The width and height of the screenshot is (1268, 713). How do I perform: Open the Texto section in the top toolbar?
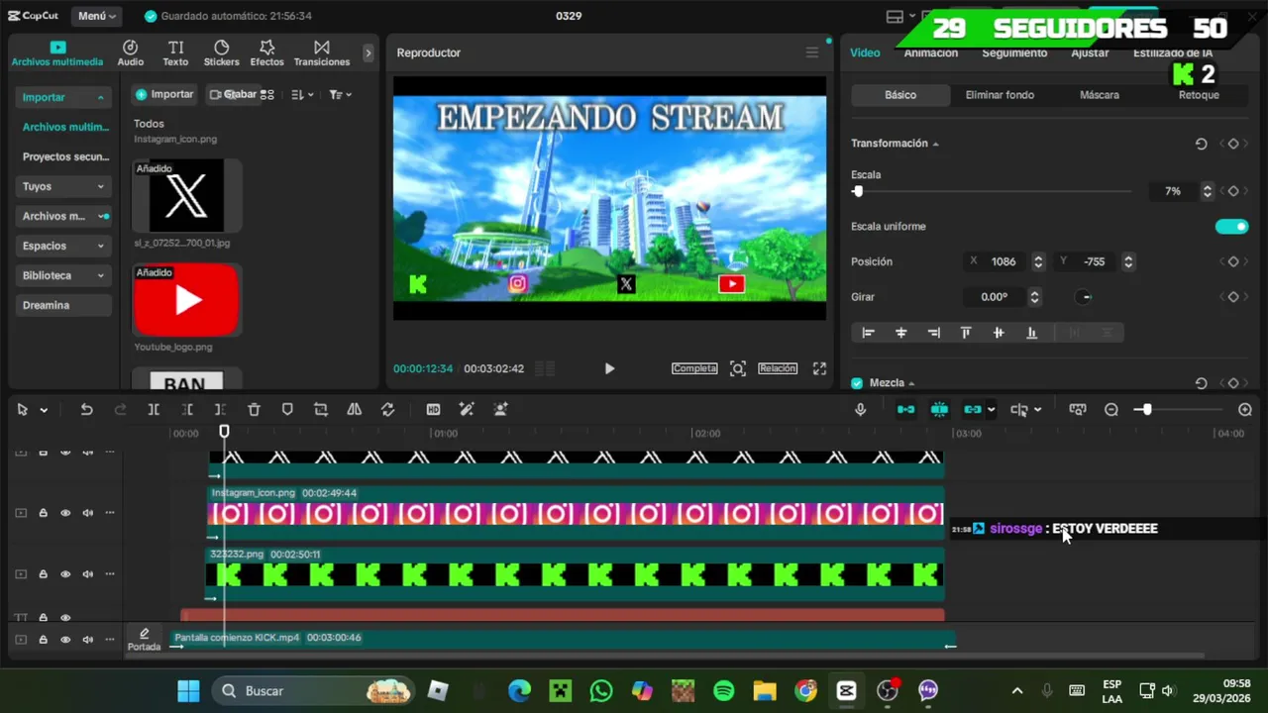click(x=175, y=53)
